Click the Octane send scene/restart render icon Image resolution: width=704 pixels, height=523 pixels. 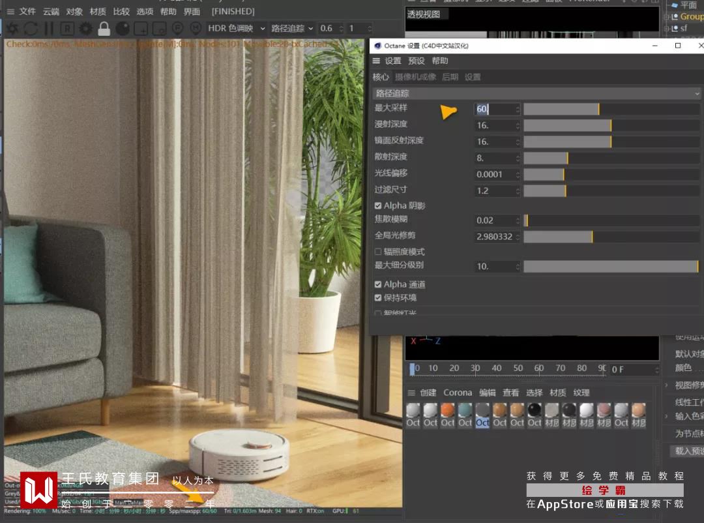[12, 28]
